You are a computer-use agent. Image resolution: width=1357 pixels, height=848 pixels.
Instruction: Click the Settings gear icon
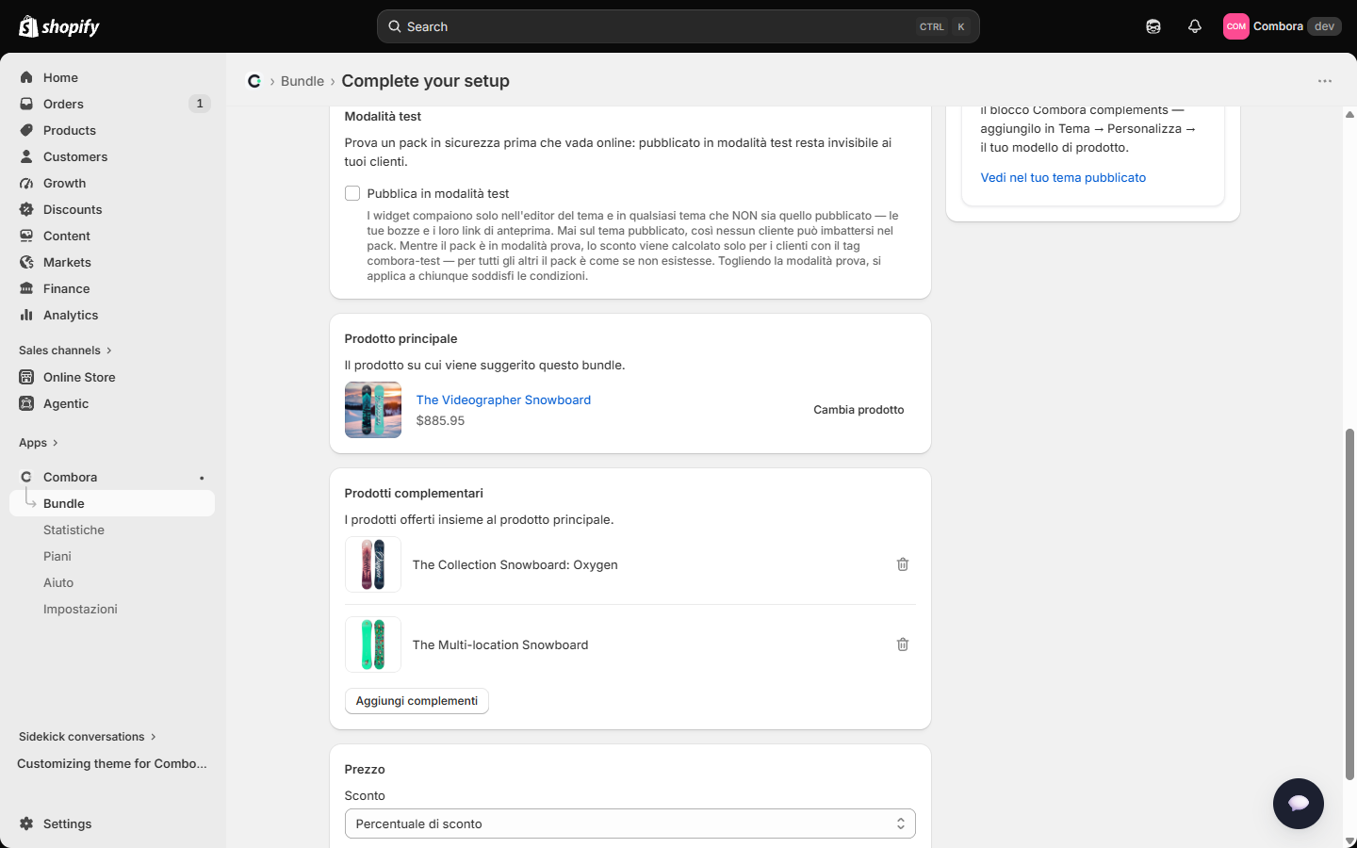[x=26, y=824]
